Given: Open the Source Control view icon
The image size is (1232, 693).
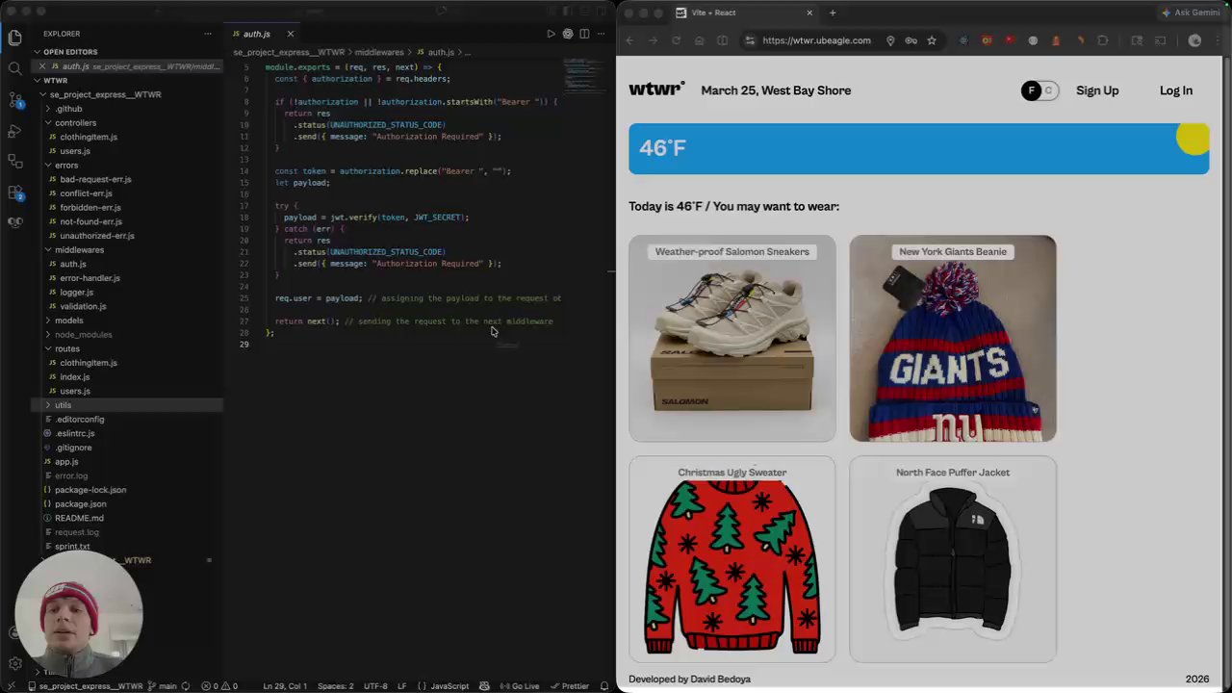Looking at the screenshot, I should click(14, 99).
